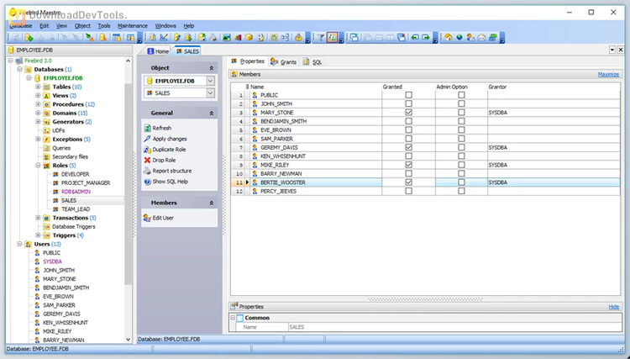Image resolution: width=630 pixels, height=359 pixels.
Task: Click the red X Drop Role icon
Action: pyautogui.click(x=148, y=160)
